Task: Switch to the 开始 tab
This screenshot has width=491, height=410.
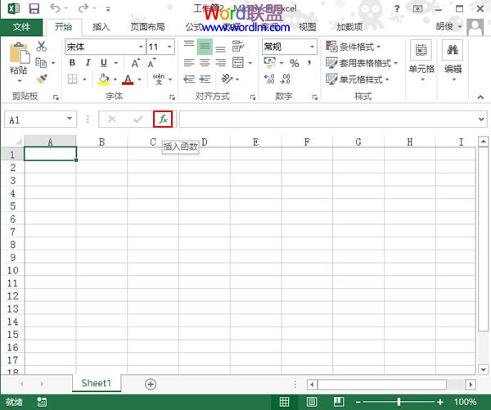Action: 64,27
